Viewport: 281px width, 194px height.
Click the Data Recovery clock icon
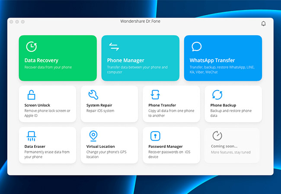[32, 47]
